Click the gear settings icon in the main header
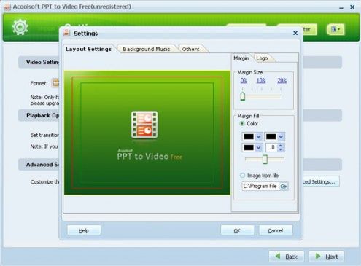361x266 pixels. click(20, 26)
